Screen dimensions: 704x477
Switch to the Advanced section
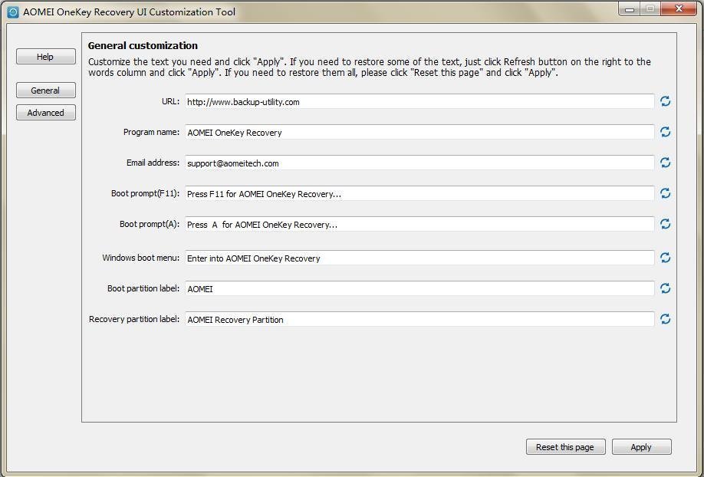click(x=45, y=113)
